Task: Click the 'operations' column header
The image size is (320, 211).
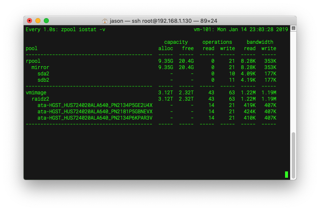Action: point(217,42)
